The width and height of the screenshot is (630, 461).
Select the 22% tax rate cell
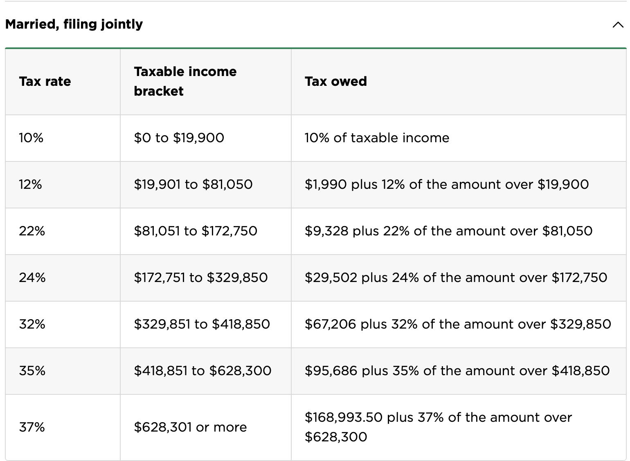32,231
